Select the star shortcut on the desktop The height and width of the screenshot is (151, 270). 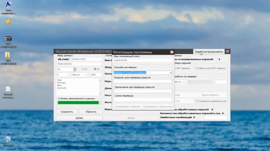(8, 22)
